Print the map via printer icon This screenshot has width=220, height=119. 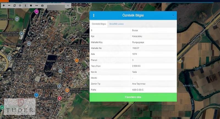42,5
